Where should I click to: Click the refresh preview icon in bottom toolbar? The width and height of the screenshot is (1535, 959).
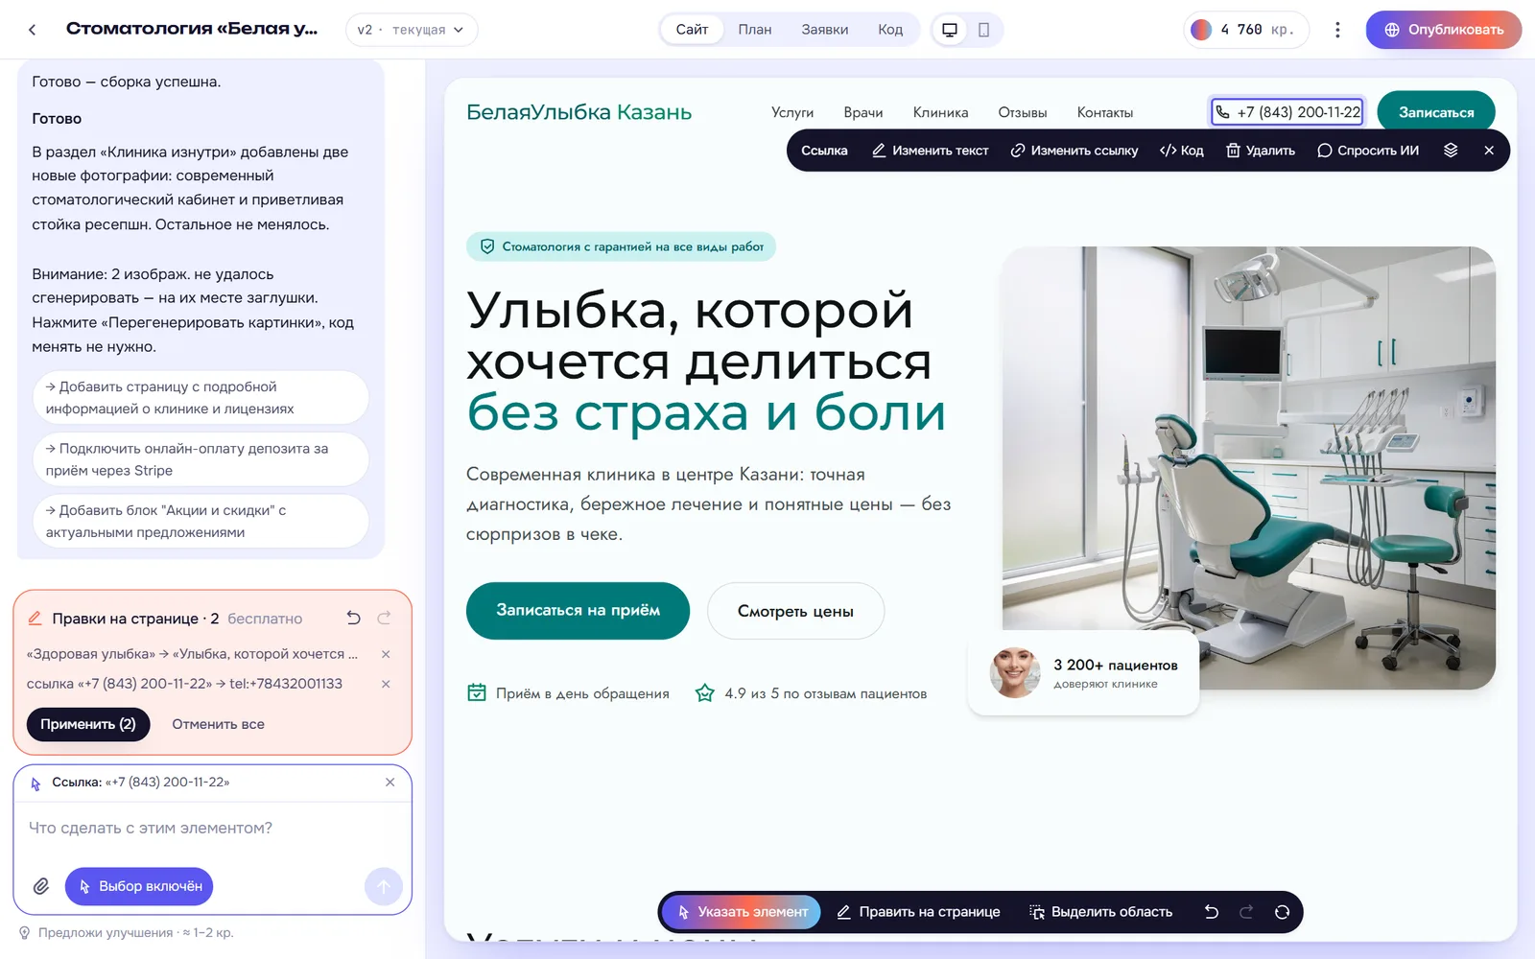(x=1282, y=912)
